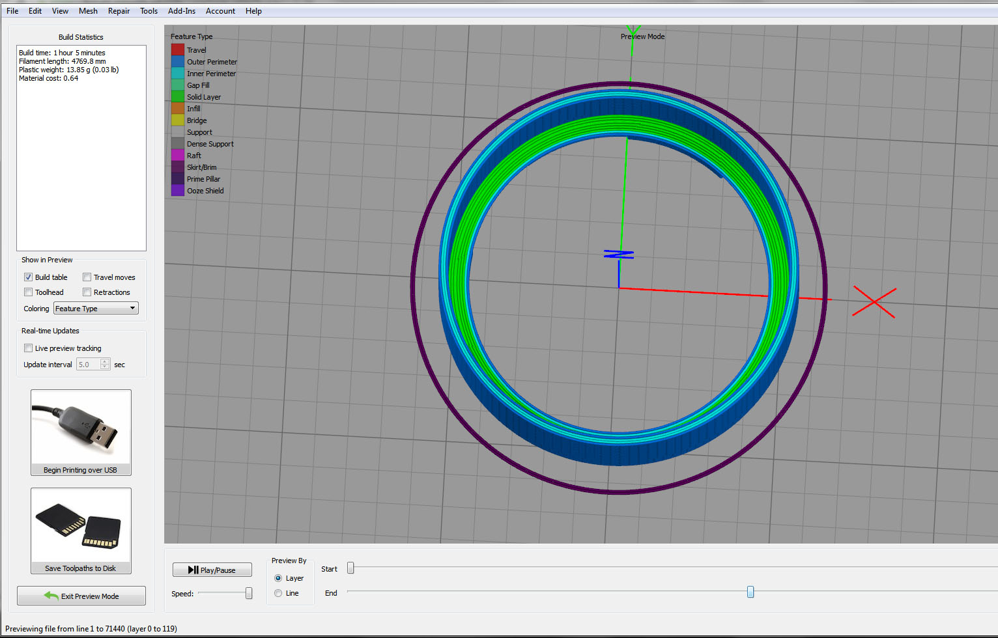Viewport: 998px width, 638px height.
Task: Show Retractions in preview
Action: click(87, 292)
